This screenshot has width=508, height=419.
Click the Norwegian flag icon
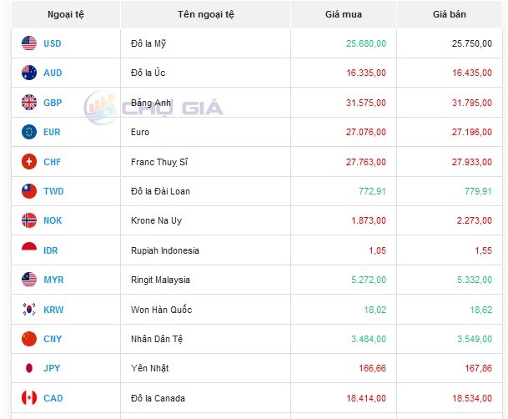pos(29,221)
